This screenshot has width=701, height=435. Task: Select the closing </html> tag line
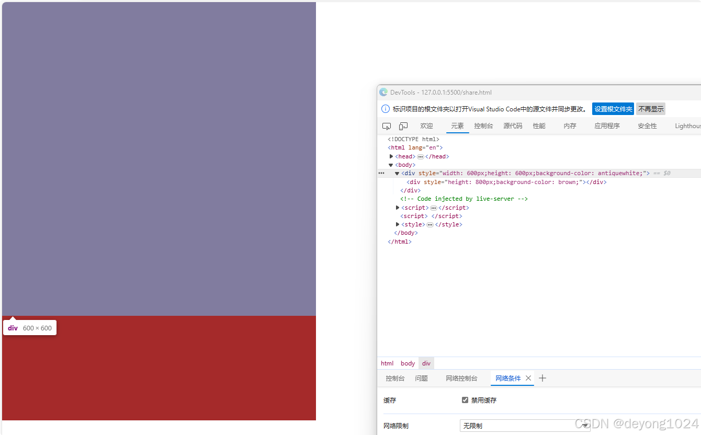click(x=400, y=242)
